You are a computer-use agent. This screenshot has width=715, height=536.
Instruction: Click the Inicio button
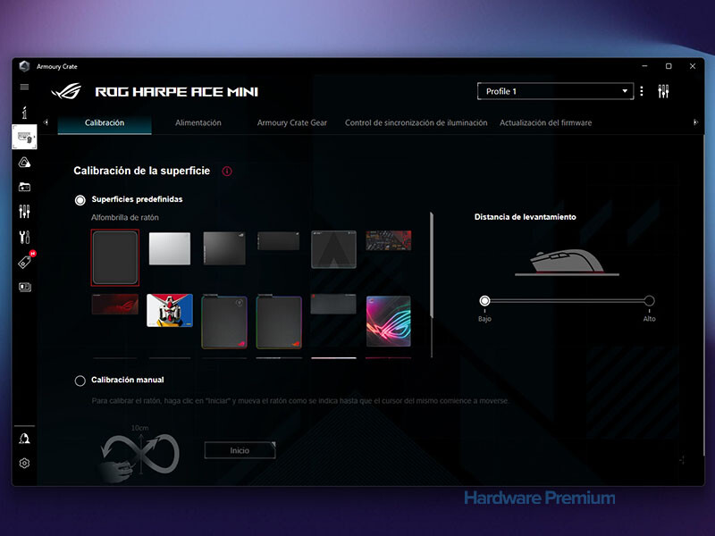(240, 450)
